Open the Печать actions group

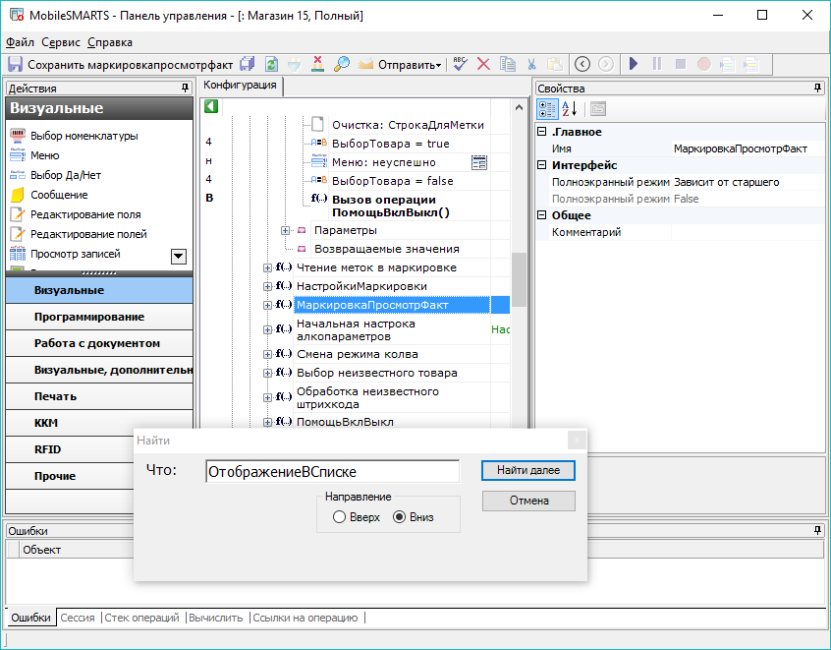pos(99,396)
